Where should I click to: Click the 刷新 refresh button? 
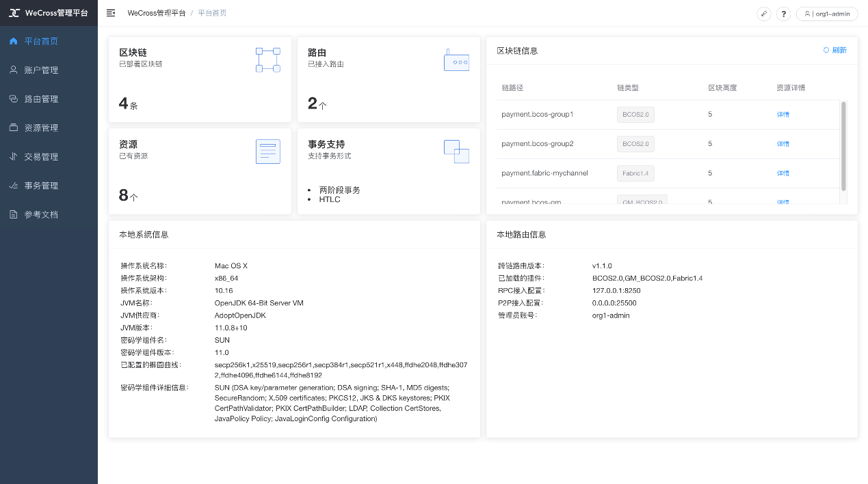click(x=834, y=50)
